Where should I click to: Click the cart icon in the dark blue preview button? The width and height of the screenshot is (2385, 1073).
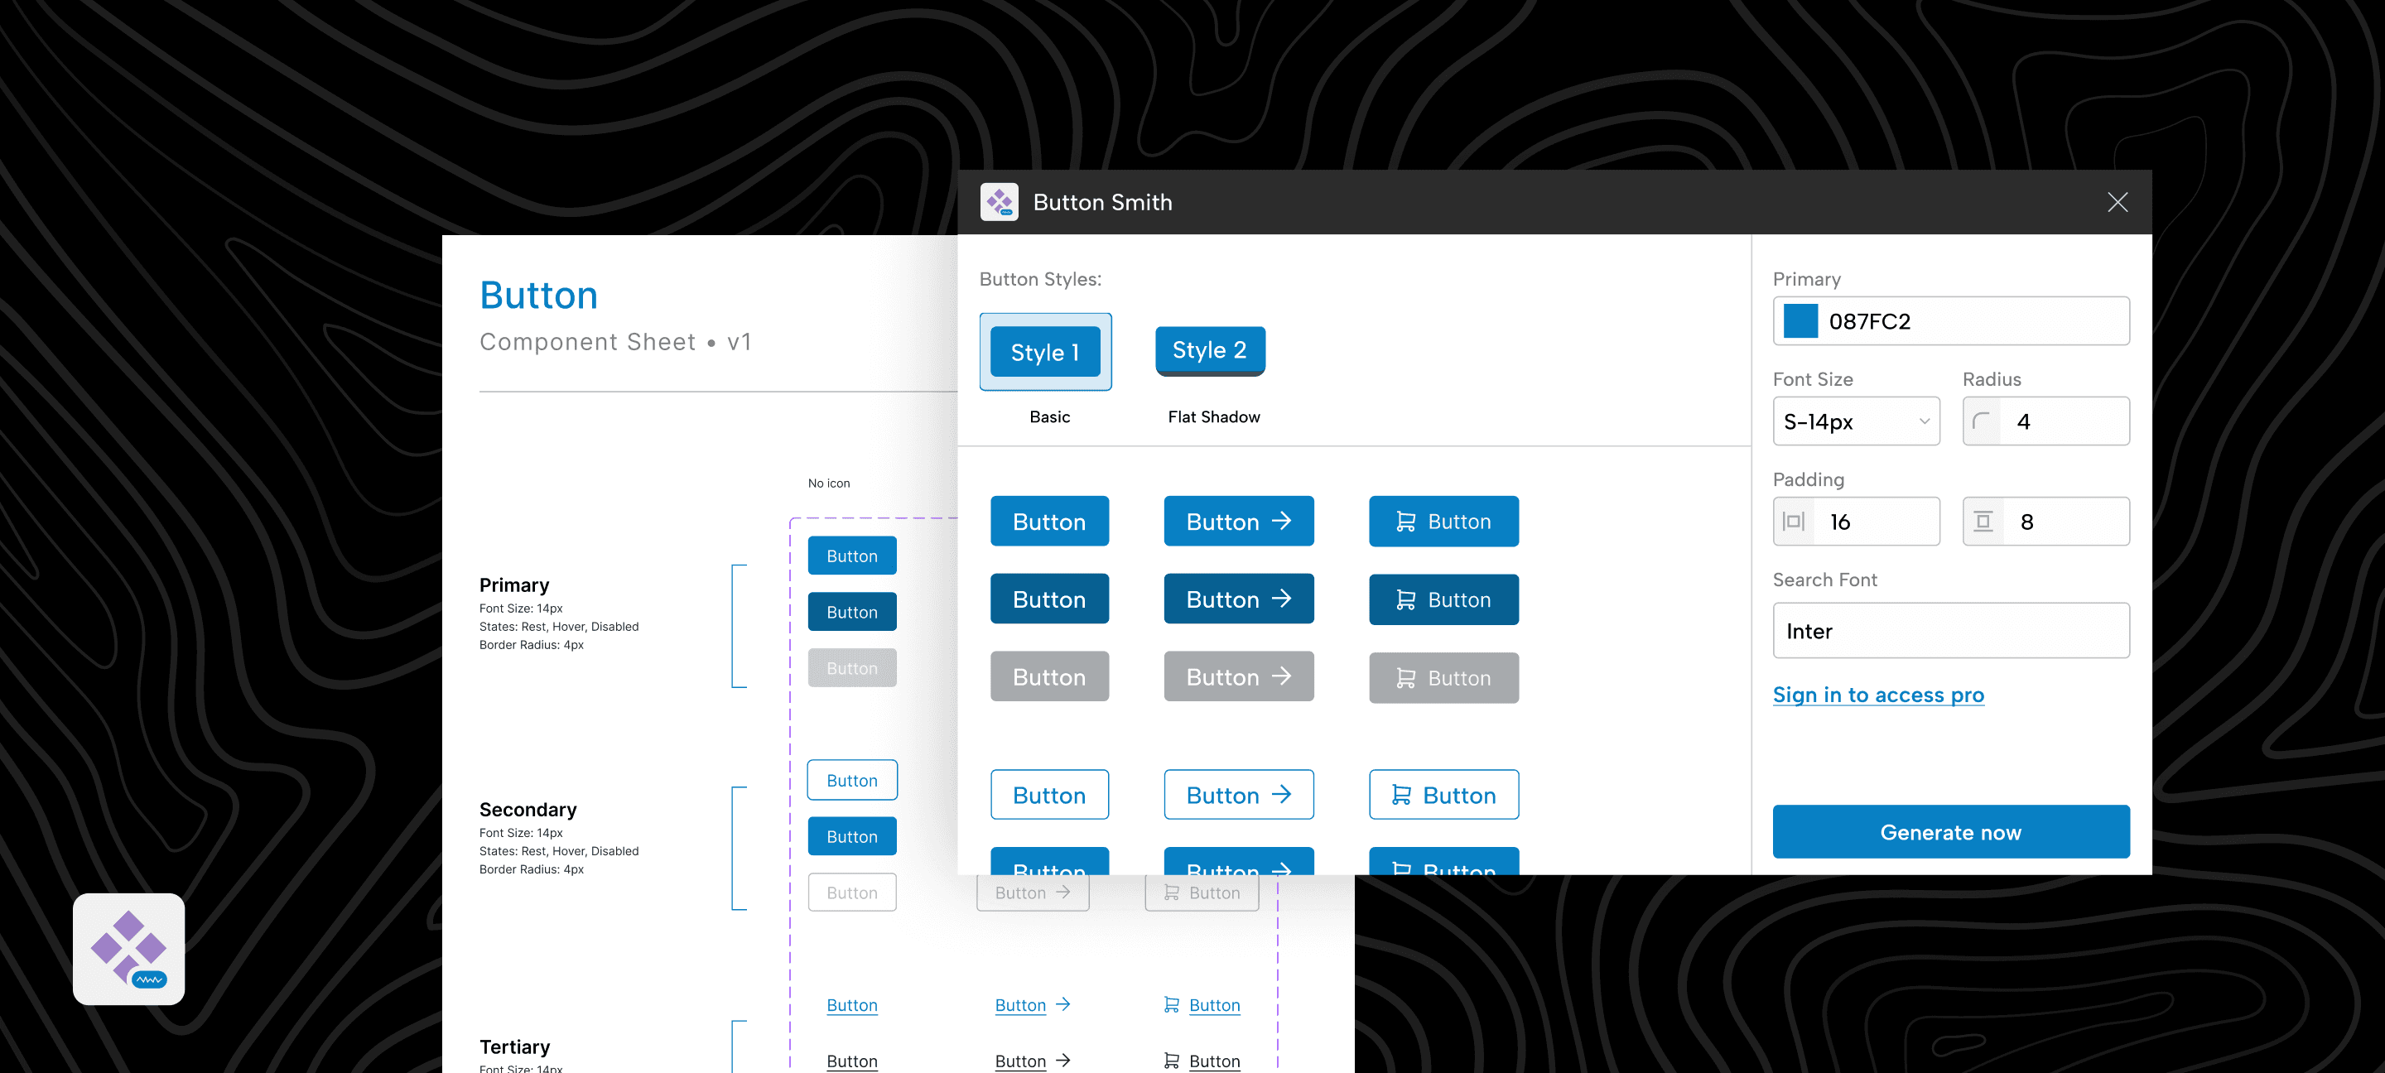click(x=1405, y=600)
